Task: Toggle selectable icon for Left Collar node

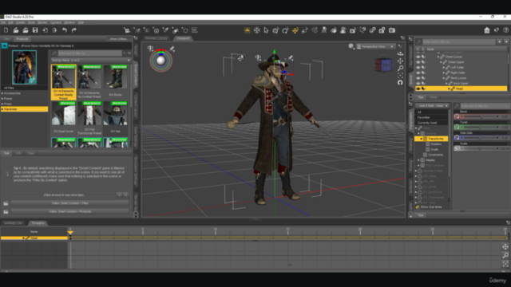Action: click(424, 67)
